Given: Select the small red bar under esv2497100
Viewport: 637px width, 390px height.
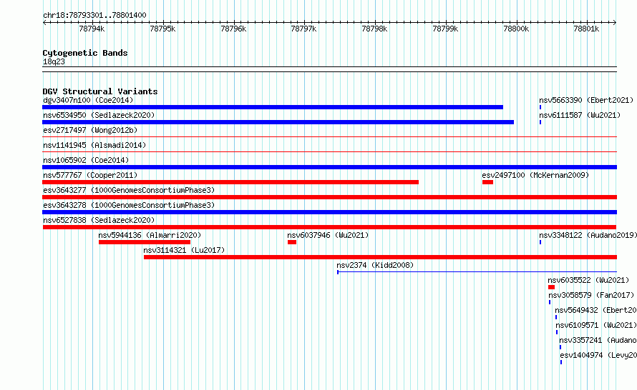Looking at the screenshot, I should click(487, 182).
